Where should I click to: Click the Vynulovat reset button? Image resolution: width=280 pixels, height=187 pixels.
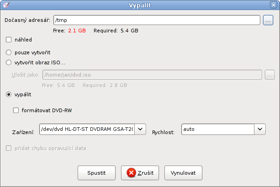[x=183, y=173]
